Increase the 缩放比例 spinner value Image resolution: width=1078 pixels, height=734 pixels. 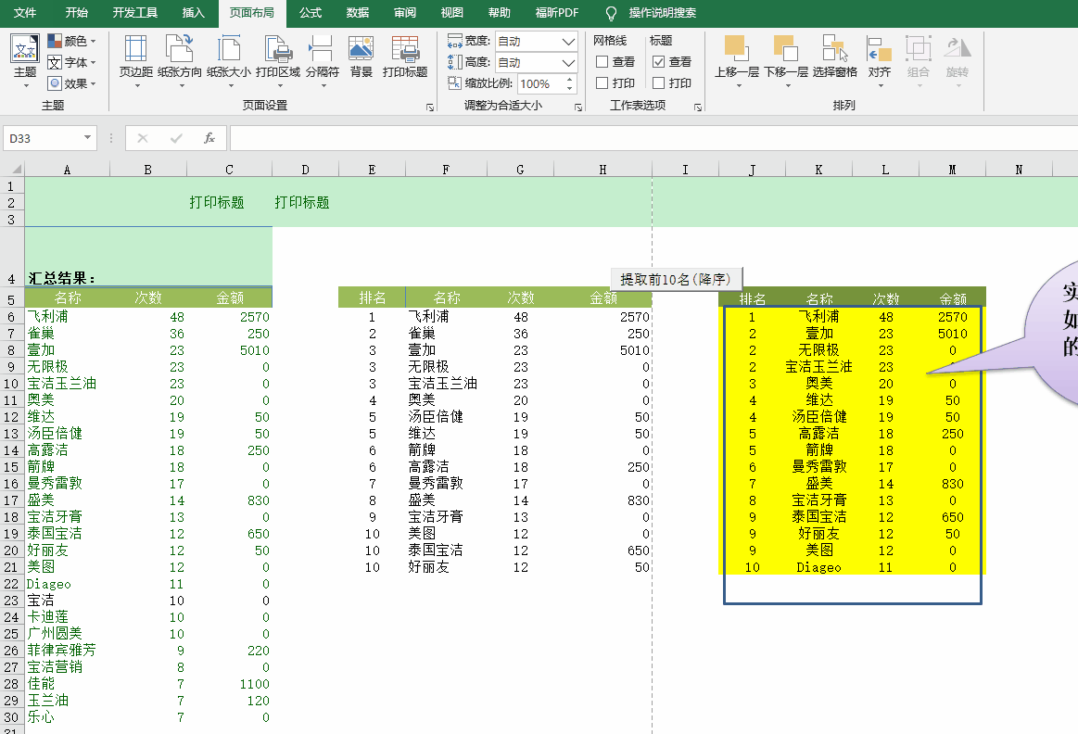(x=569, y=80)
